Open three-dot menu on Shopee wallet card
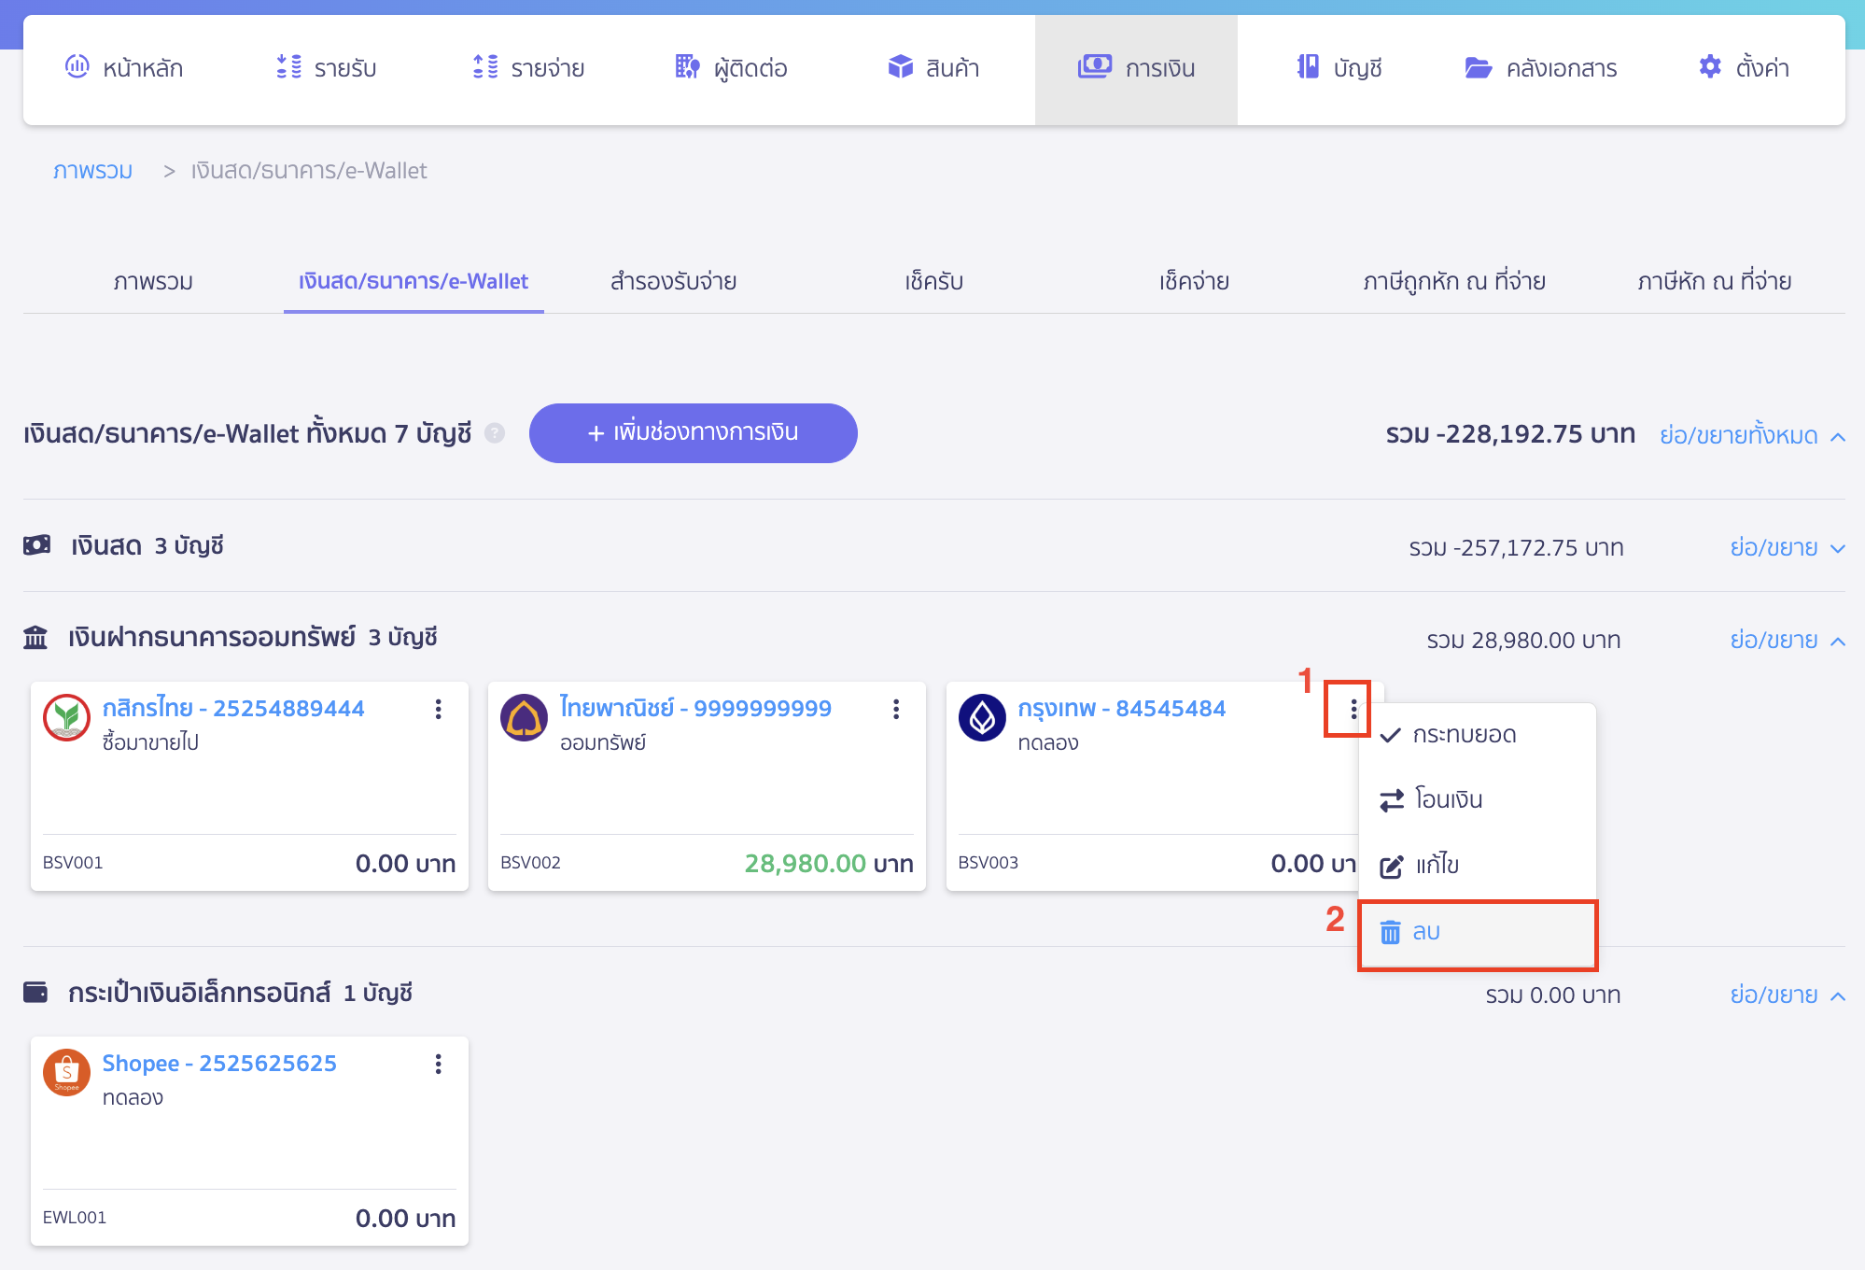The image size is (1865, 1270). pos(438,1065)
